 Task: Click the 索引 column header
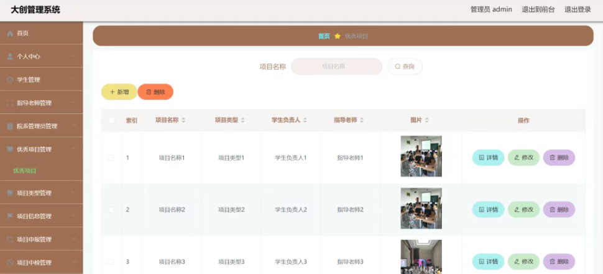pos(132,120)
